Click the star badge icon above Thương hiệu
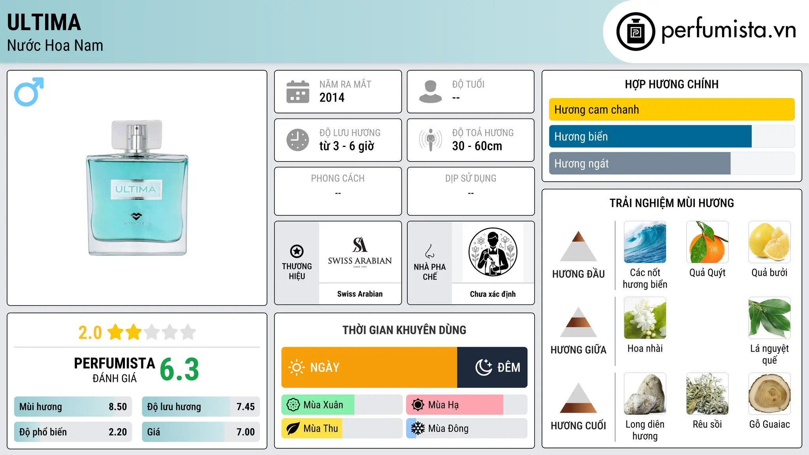 tap(297, 251)
